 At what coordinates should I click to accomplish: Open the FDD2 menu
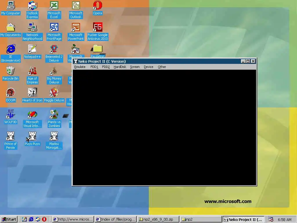pos(106,67)
